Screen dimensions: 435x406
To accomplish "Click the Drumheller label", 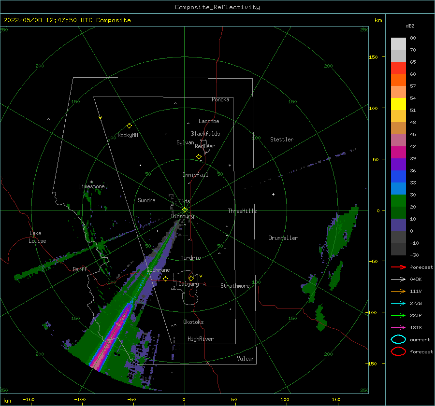I will [x=283, y=238].
